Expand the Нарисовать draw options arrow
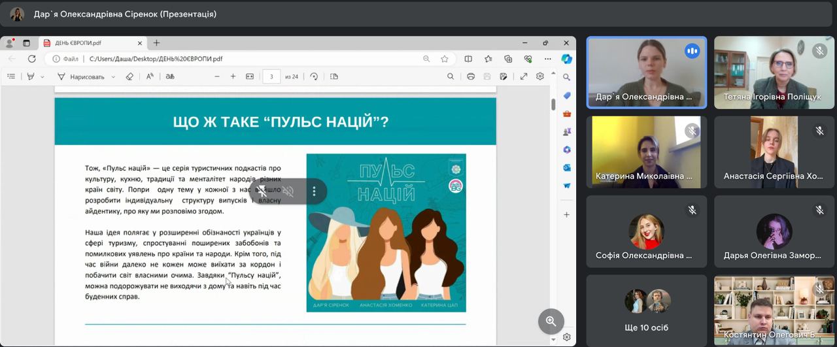Viewport: 837px width, 347px height. click(x=113, y=76)
